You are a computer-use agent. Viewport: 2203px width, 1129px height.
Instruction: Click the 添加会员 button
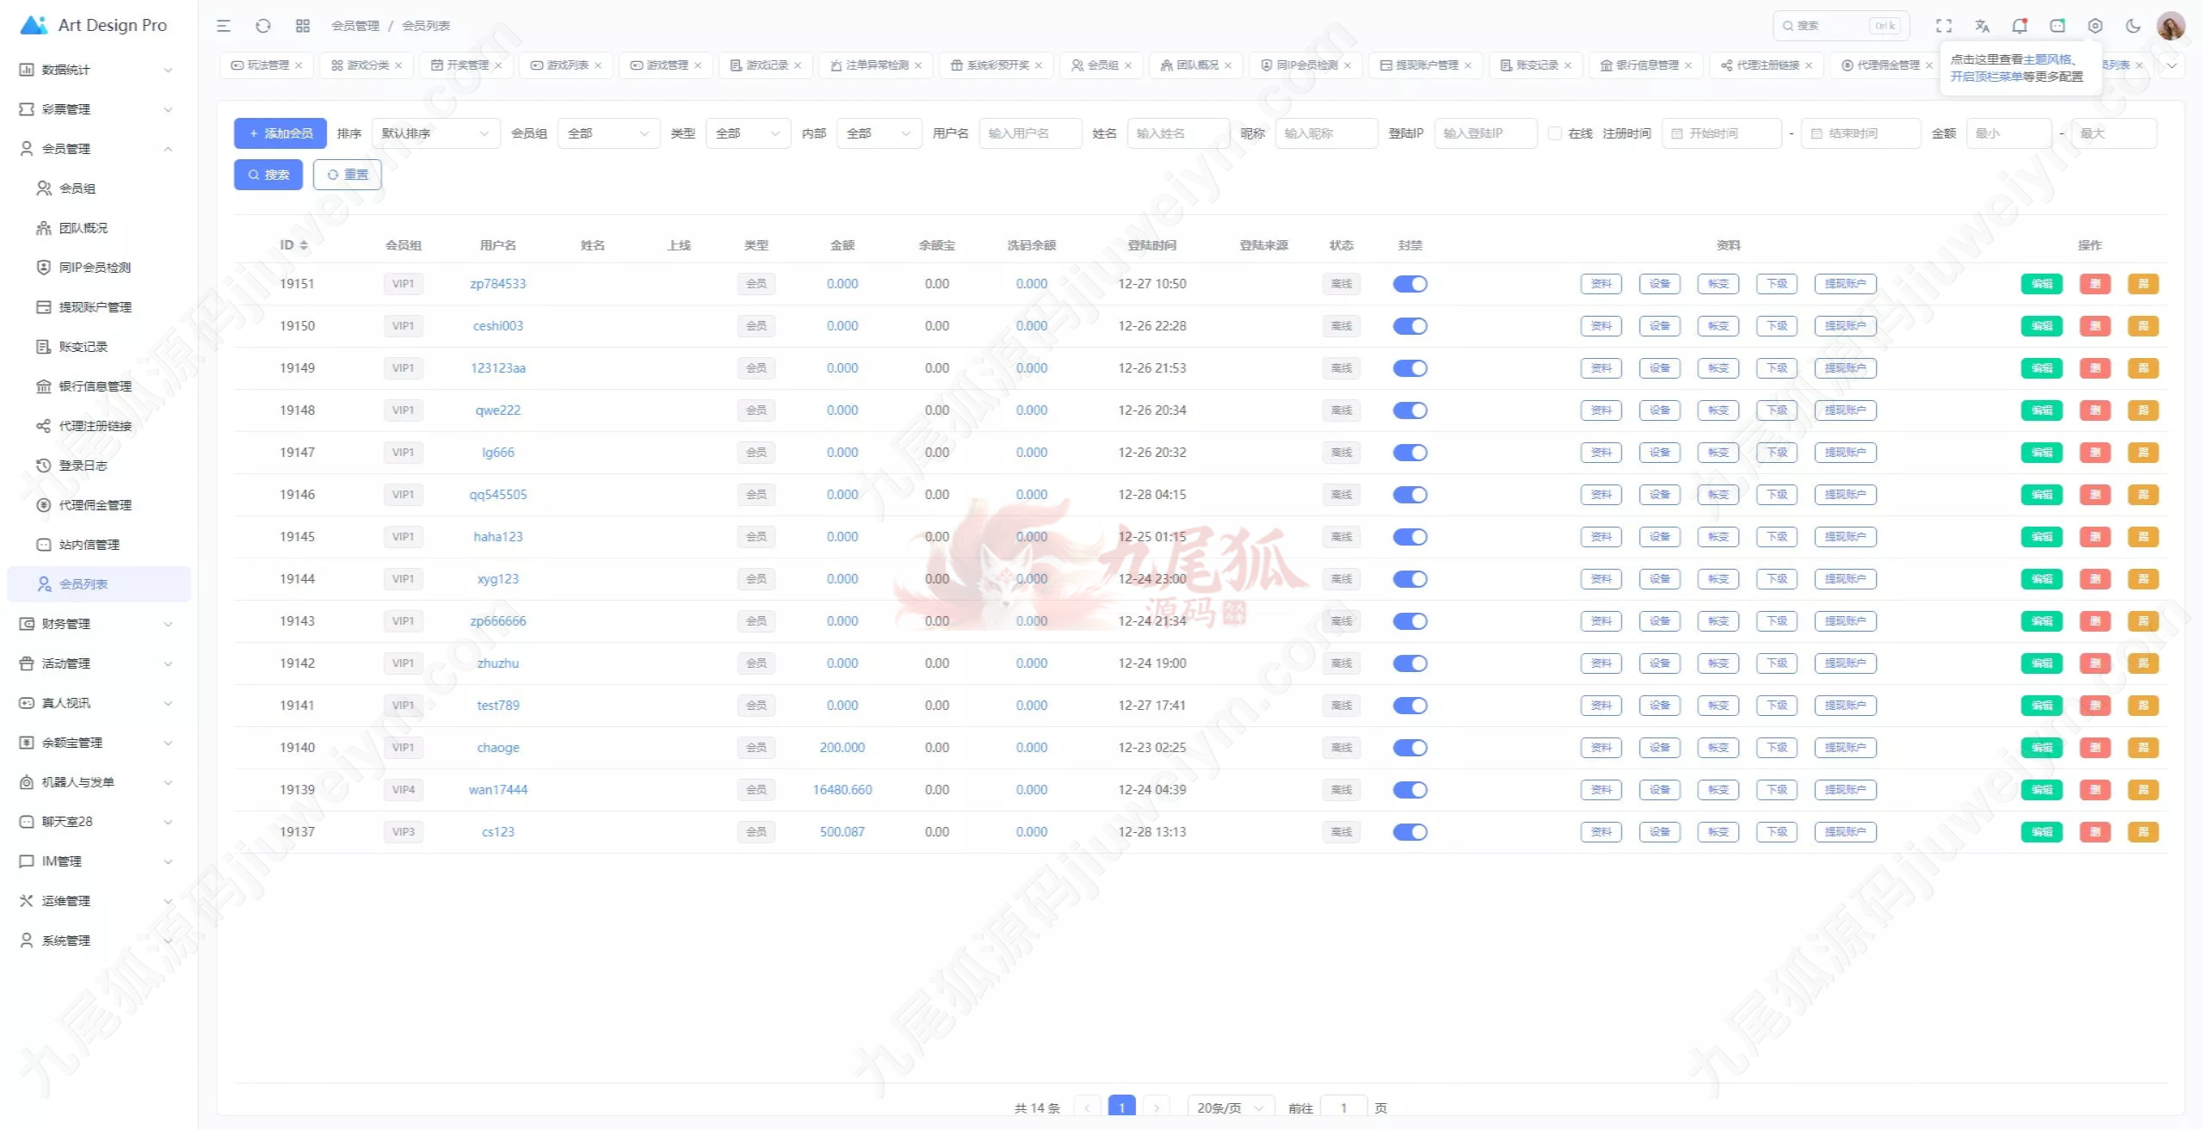281,133
